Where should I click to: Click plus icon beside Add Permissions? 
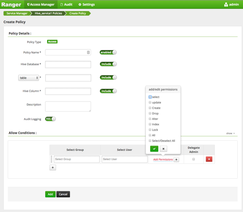point(176,159)
